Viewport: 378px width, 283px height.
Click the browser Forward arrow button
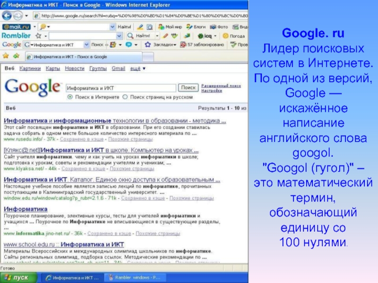(x=17, y=16)
